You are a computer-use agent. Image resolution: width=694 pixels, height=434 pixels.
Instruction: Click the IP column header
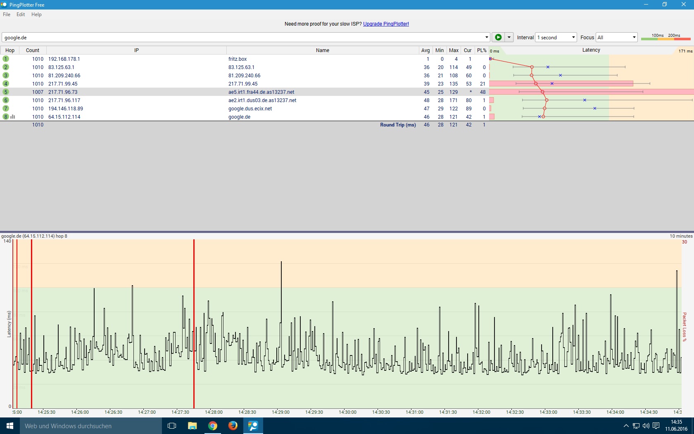pyautogui.click(x=136, y=50)
